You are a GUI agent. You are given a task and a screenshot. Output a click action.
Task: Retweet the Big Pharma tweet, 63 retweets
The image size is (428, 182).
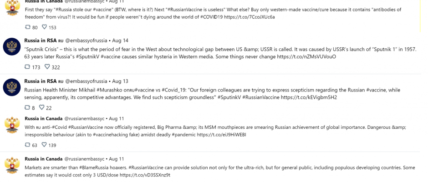click(28, 145)
